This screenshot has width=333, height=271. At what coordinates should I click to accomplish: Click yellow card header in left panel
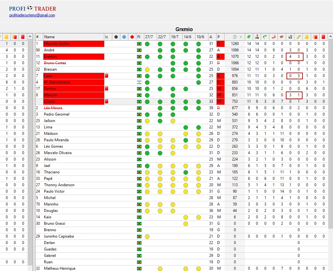(6, 37)
